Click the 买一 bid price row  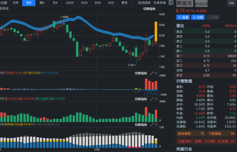point(206,55)
